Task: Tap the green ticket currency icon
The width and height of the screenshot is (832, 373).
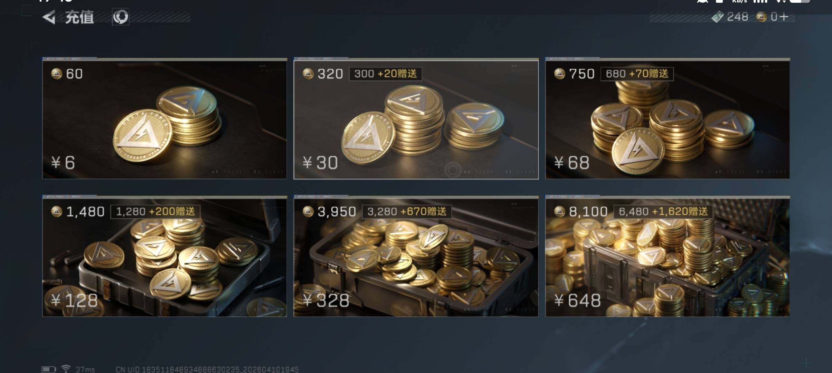Action: (718, 17)
